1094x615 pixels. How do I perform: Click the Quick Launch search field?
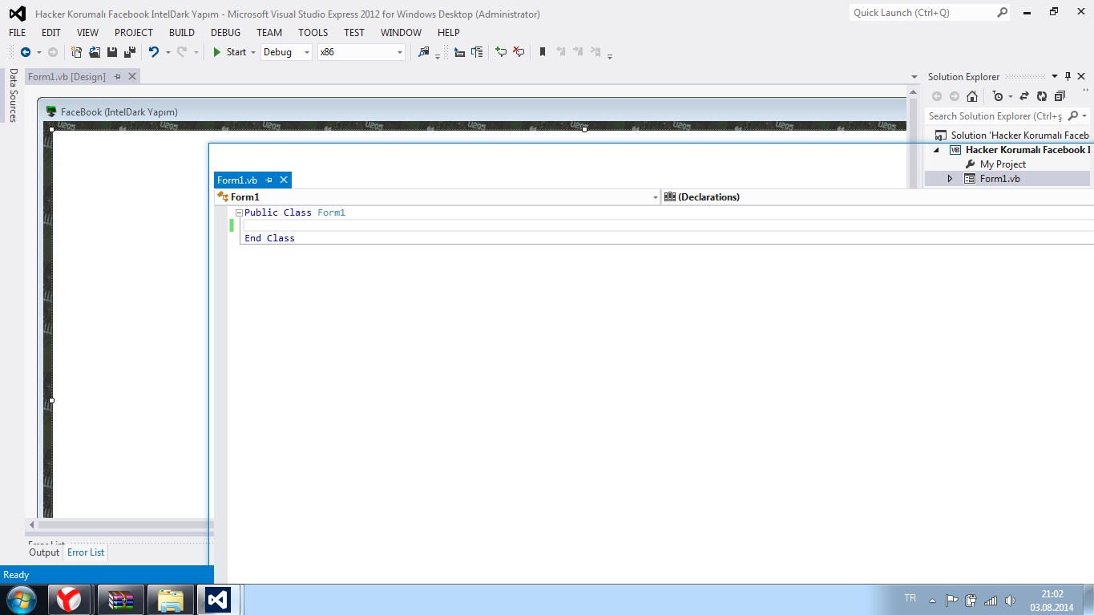click(x=922, y=13)
